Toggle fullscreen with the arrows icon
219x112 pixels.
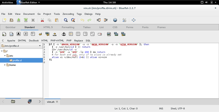pyautogui.click(x=133, y=20)
